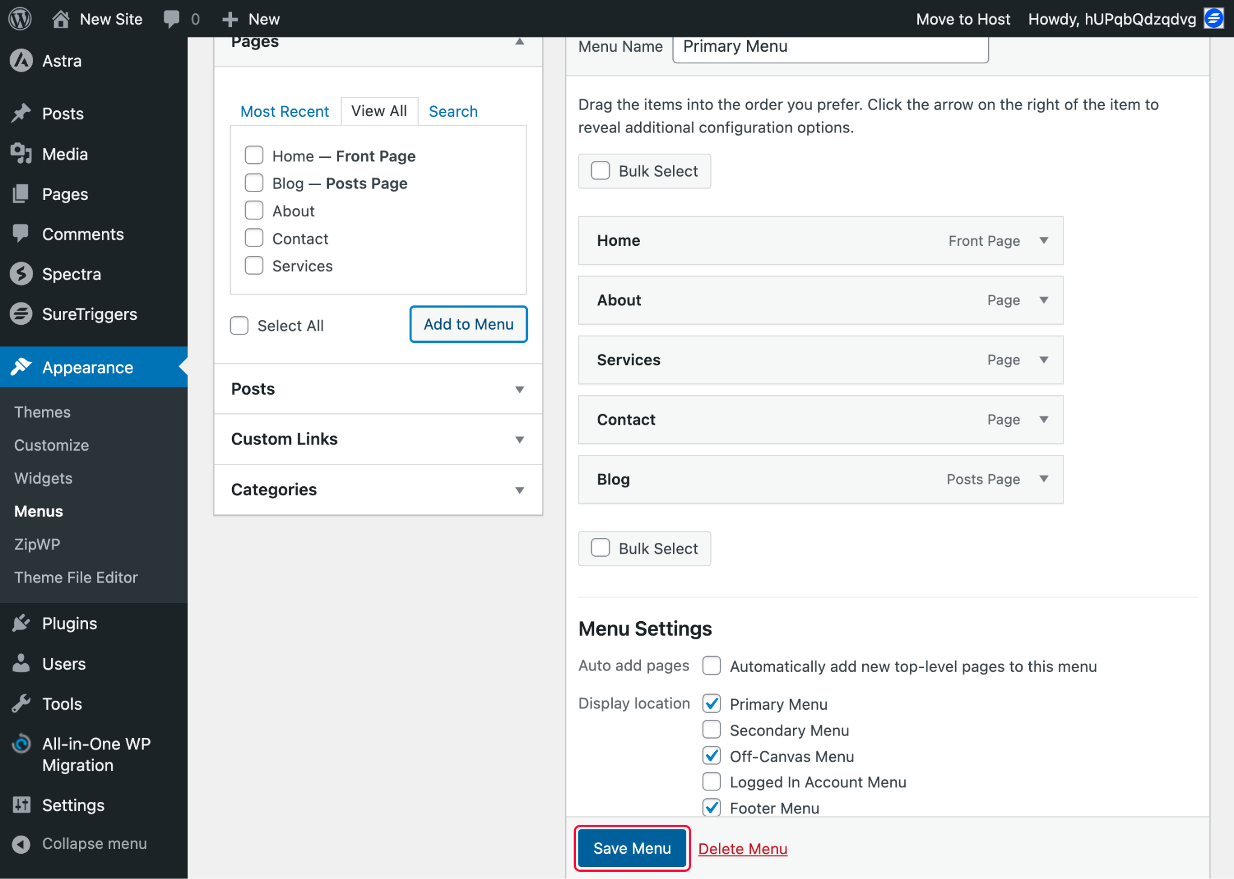Click the Collapse menu arrow icon

click(22, 844)
